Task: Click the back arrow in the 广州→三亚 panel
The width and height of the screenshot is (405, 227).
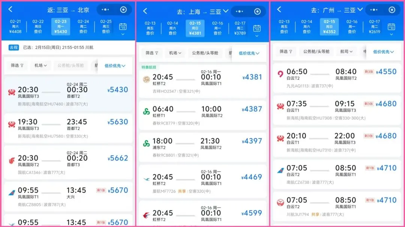Action: click(x=279, y=9)
